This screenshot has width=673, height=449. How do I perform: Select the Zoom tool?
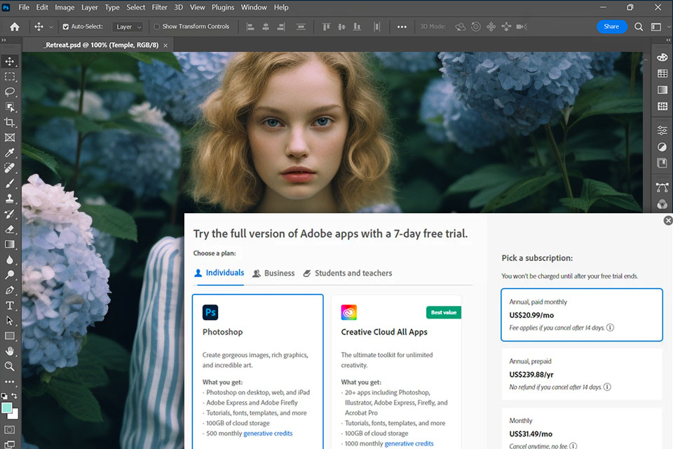coord(9,366)
